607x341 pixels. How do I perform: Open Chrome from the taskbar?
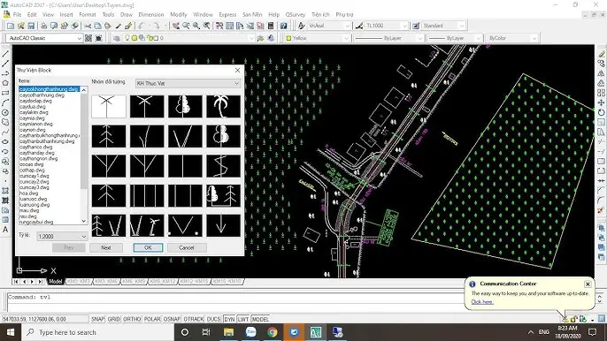[273, 332]
